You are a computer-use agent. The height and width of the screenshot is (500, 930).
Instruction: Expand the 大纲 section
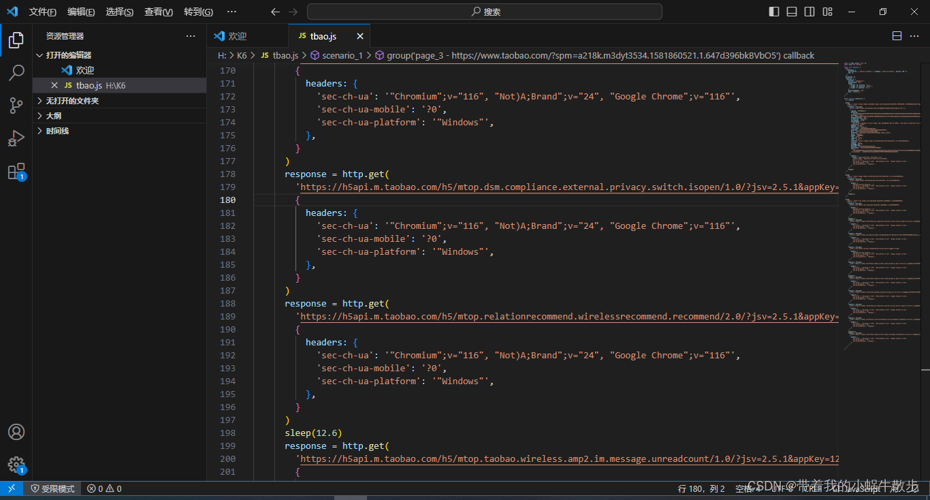pos(119,116)
